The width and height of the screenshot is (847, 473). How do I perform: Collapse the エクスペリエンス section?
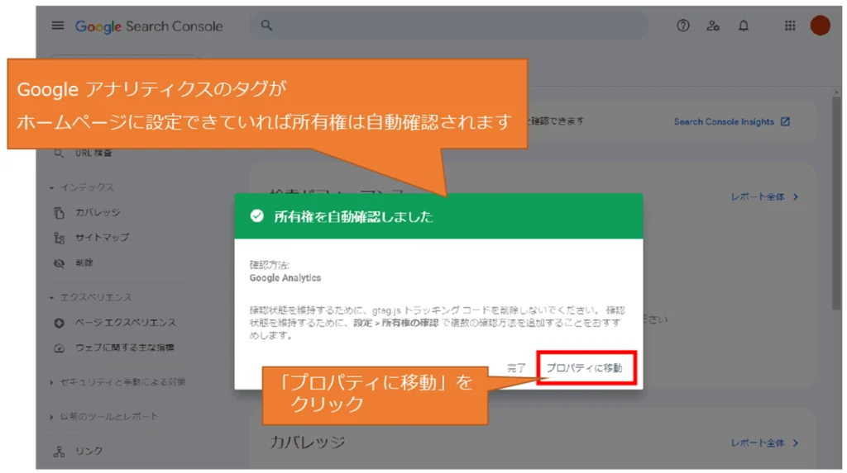pos(89,297)
